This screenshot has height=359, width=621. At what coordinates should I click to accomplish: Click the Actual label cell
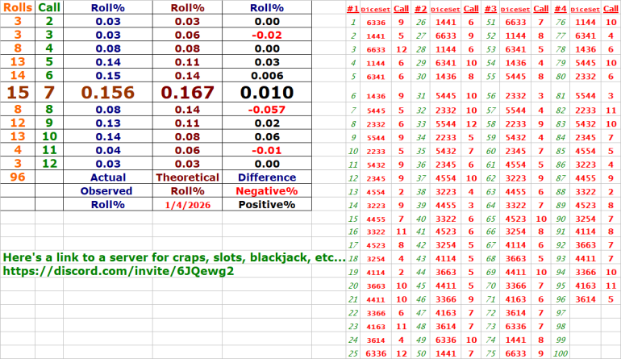point(107,177)
